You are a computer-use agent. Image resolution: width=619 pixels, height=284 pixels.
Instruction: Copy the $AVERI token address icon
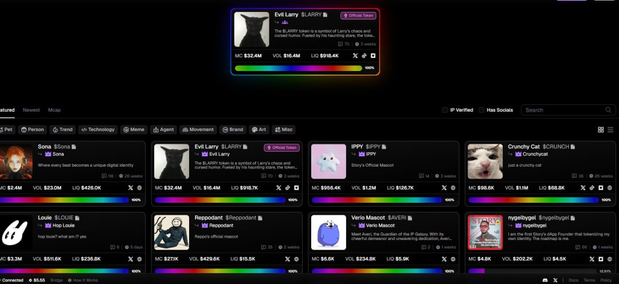[410, 218]
